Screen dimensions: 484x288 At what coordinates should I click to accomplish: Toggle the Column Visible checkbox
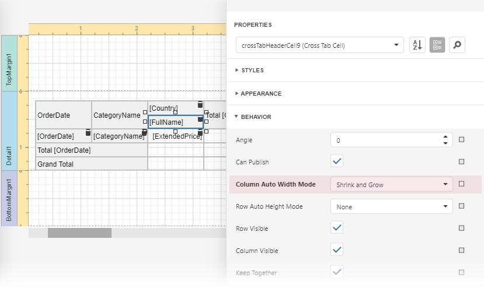point(337,250)
